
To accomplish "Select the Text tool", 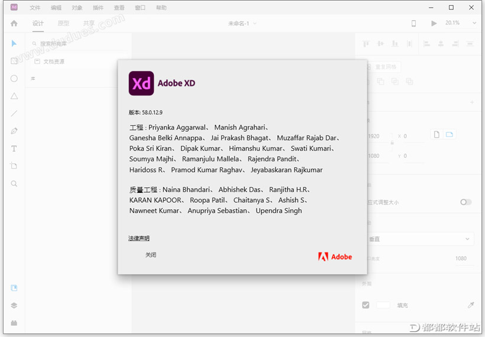I will click(x=14, y=148).
